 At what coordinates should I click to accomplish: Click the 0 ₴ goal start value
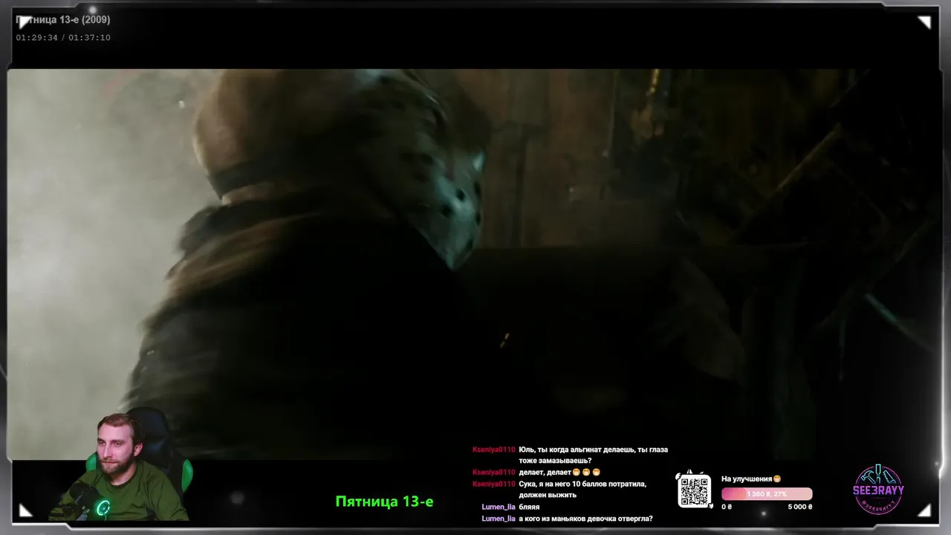coord(727,507)
